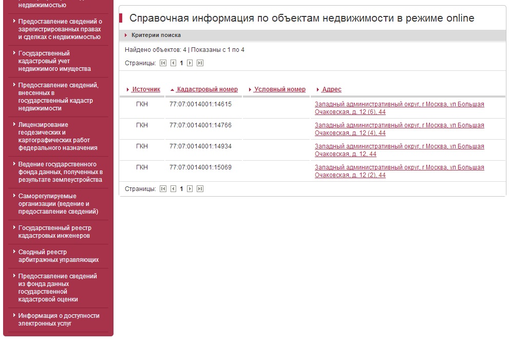
Task: Expand the Критерии поиска section
Action: click(156, 35)
